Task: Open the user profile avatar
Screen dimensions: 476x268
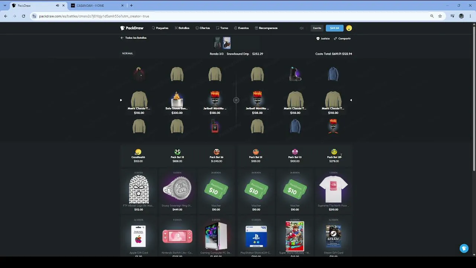Action: coord(349,28)
